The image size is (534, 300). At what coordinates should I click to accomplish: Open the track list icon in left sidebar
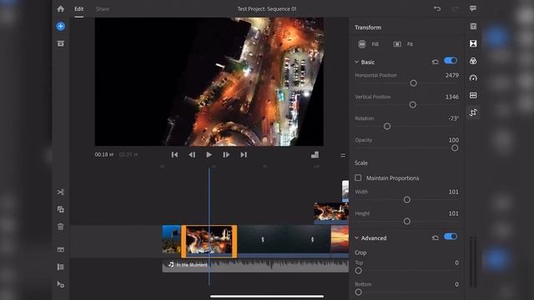(x=61, y=267)
